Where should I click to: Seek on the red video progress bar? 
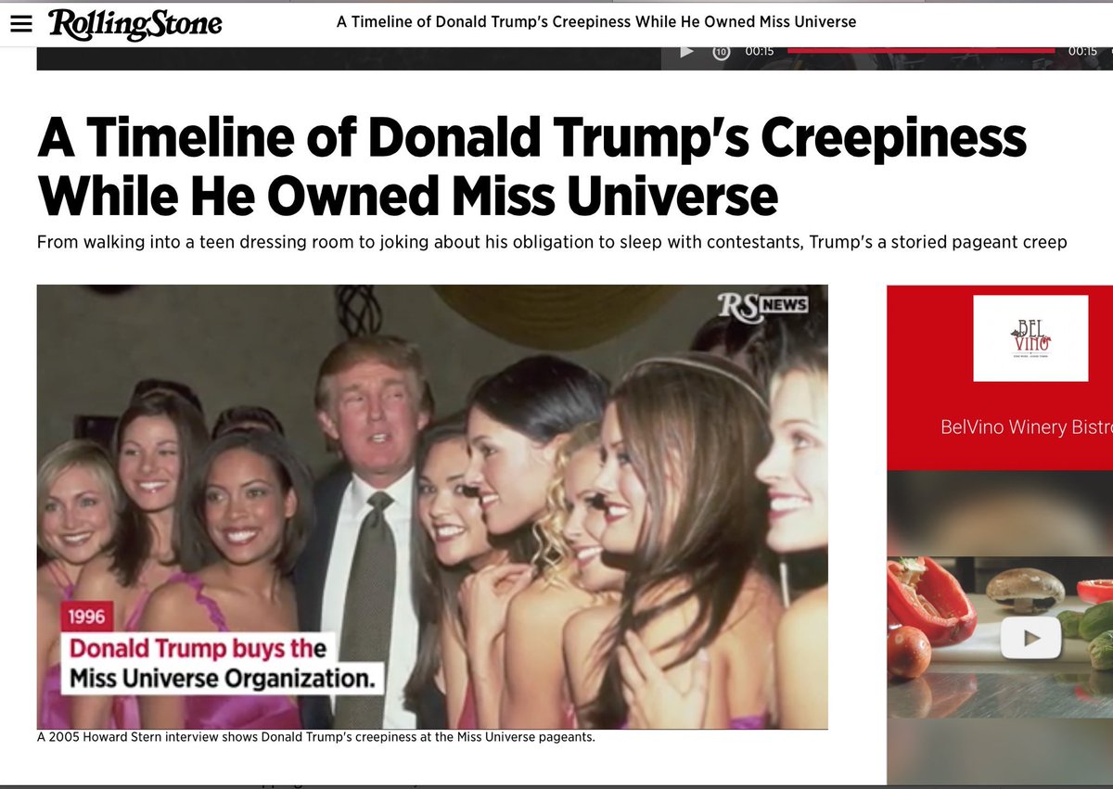(921, 51)
